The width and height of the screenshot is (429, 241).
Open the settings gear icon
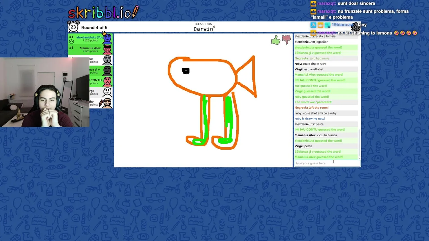click(356, 27)
